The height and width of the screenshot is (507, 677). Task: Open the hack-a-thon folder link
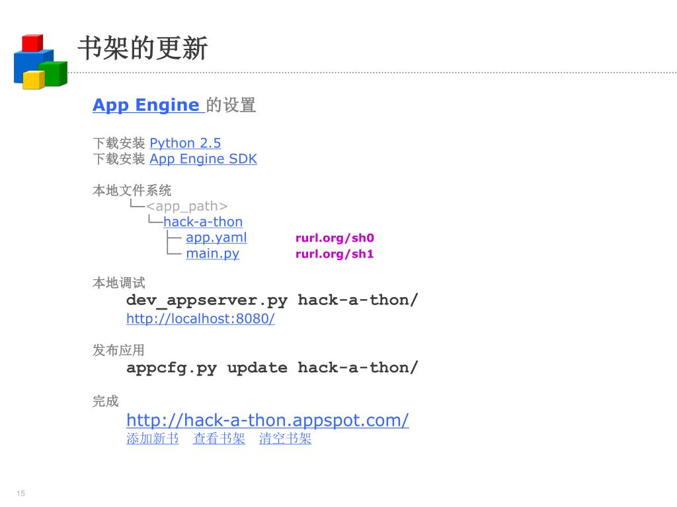(203, 222)
